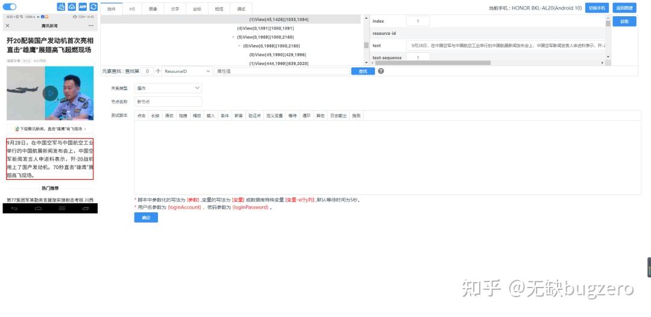
Task: Click the broom clean-up icon
Action: click(61, 7)
